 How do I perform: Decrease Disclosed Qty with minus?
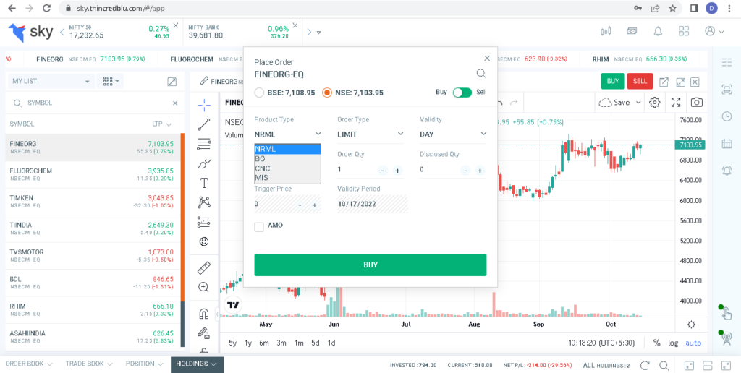[x=465, y=171]
